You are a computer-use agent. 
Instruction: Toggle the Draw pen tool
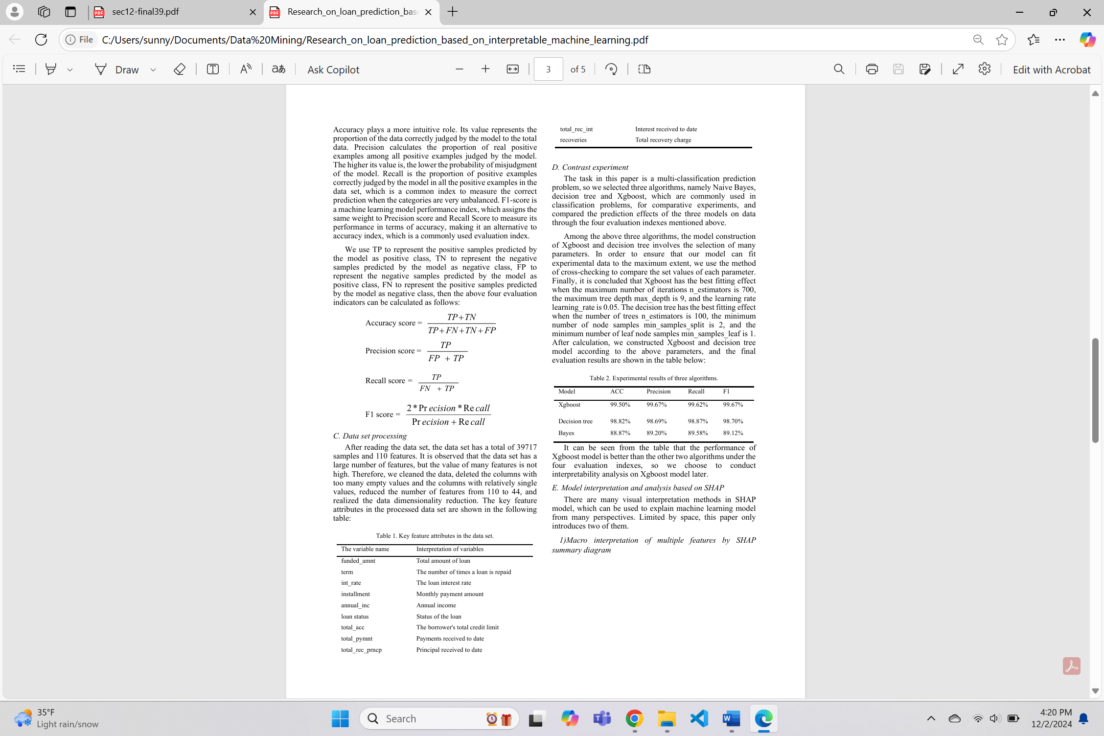coord(101,69)
